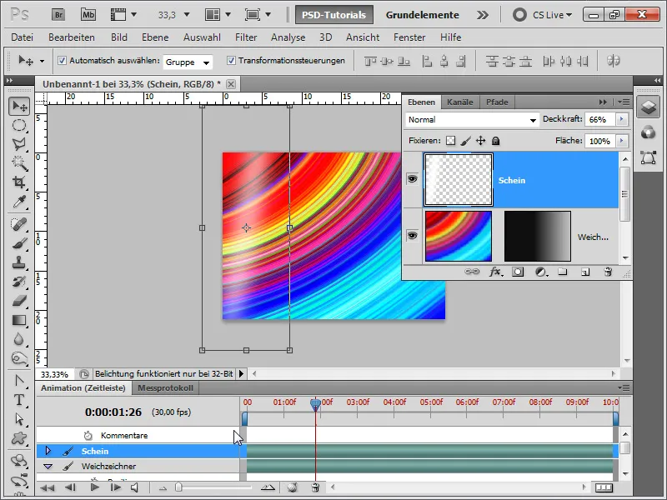Viewport: 667px width, 500px height.
Task: Hide the Weichzeichner layer eye
Action: click(x=412, y=235)
